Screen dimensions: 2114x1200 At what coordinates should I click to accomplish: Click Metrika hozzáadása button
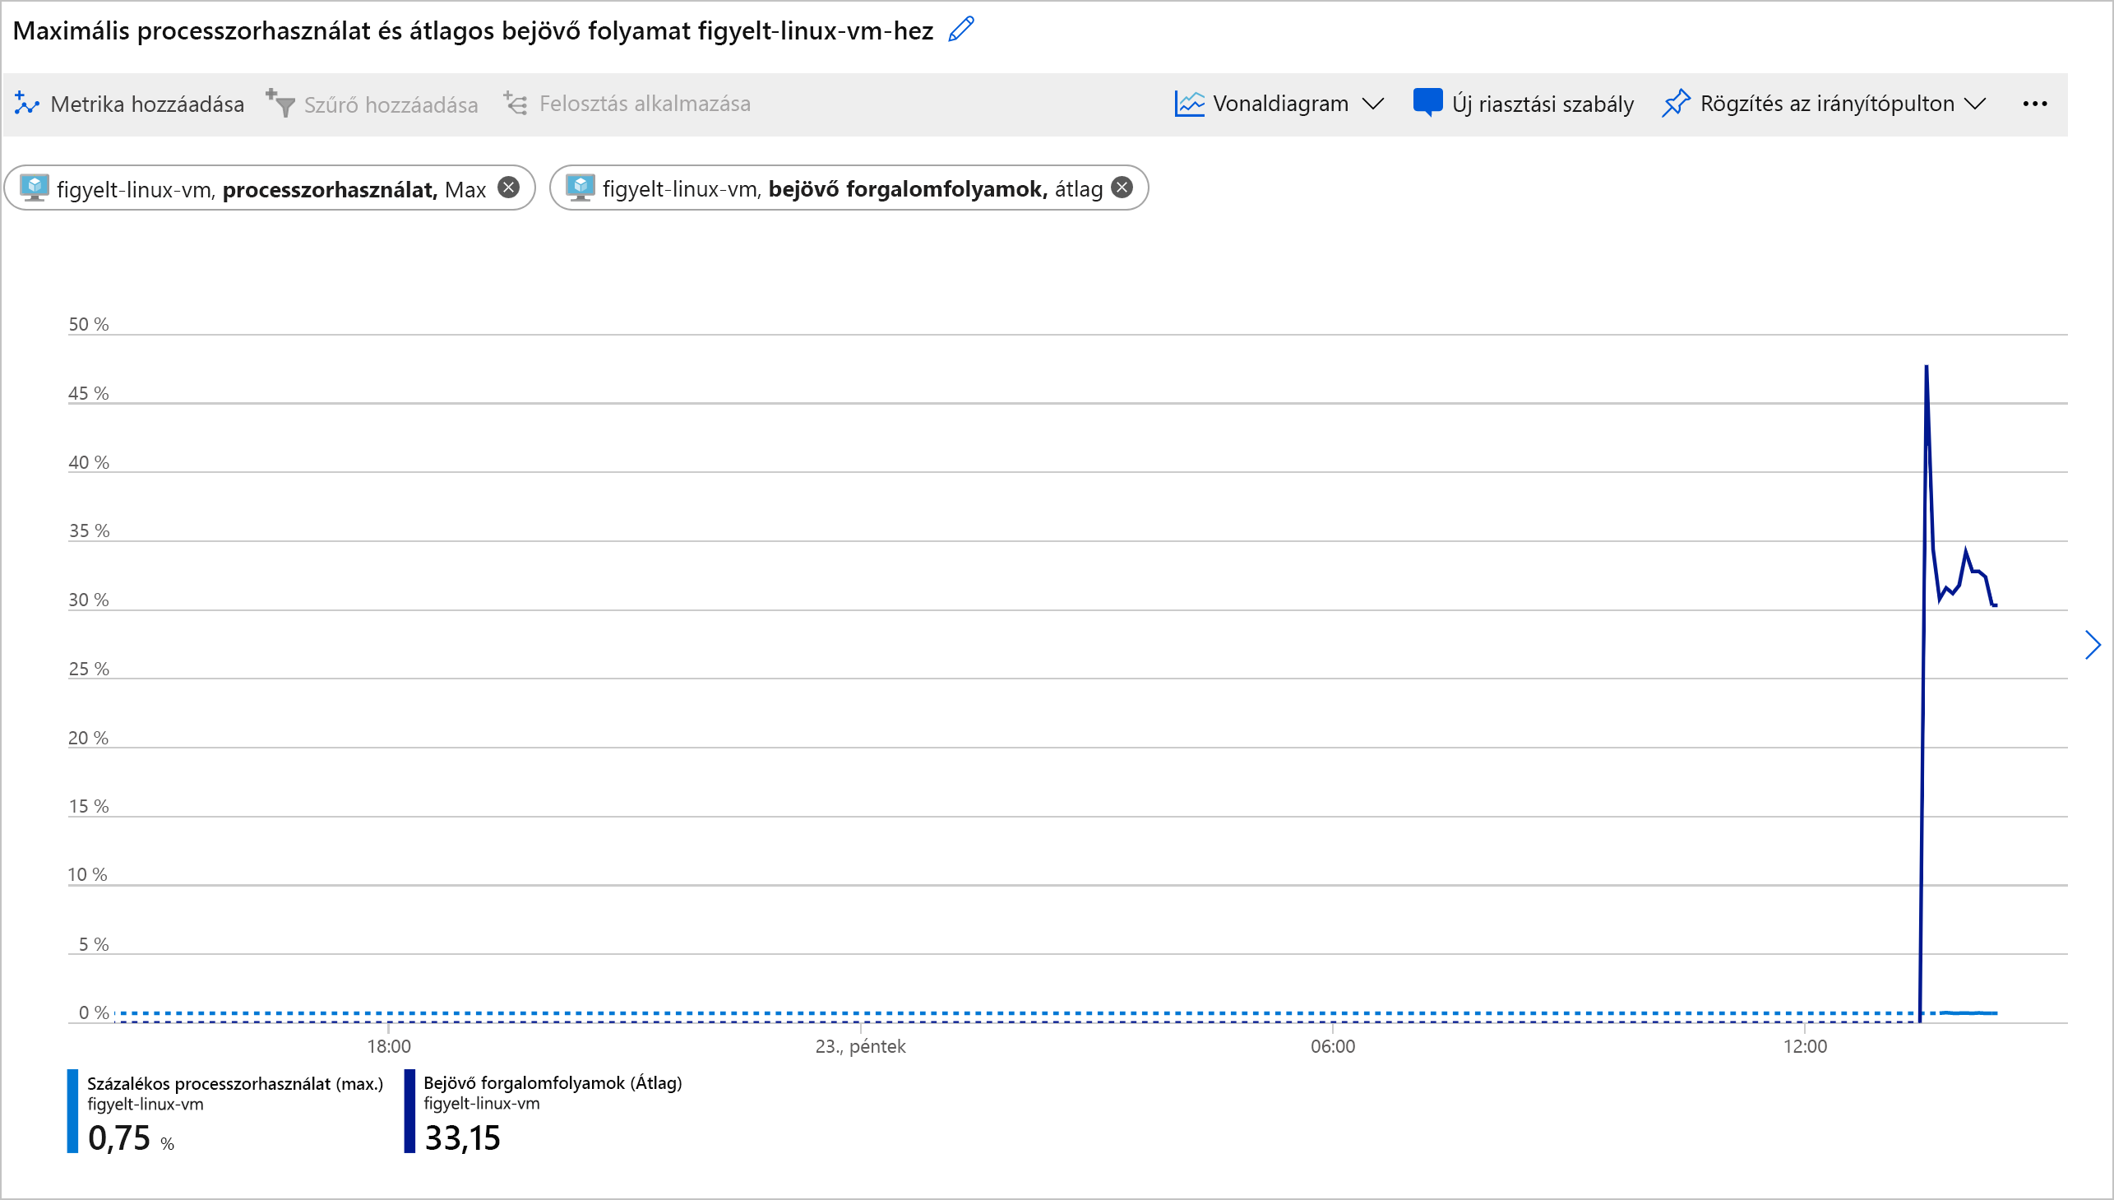(129, 104)
